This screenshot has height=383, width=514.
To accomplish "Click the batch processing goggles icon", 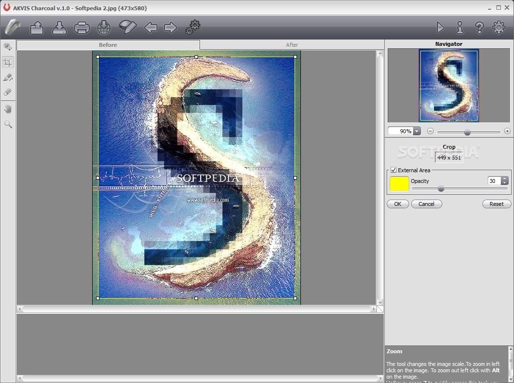I will (127, 27).
